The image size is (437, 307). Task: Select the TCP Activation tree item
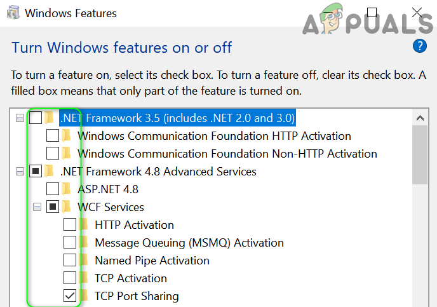pyautogui.click(x=131, y=278)
